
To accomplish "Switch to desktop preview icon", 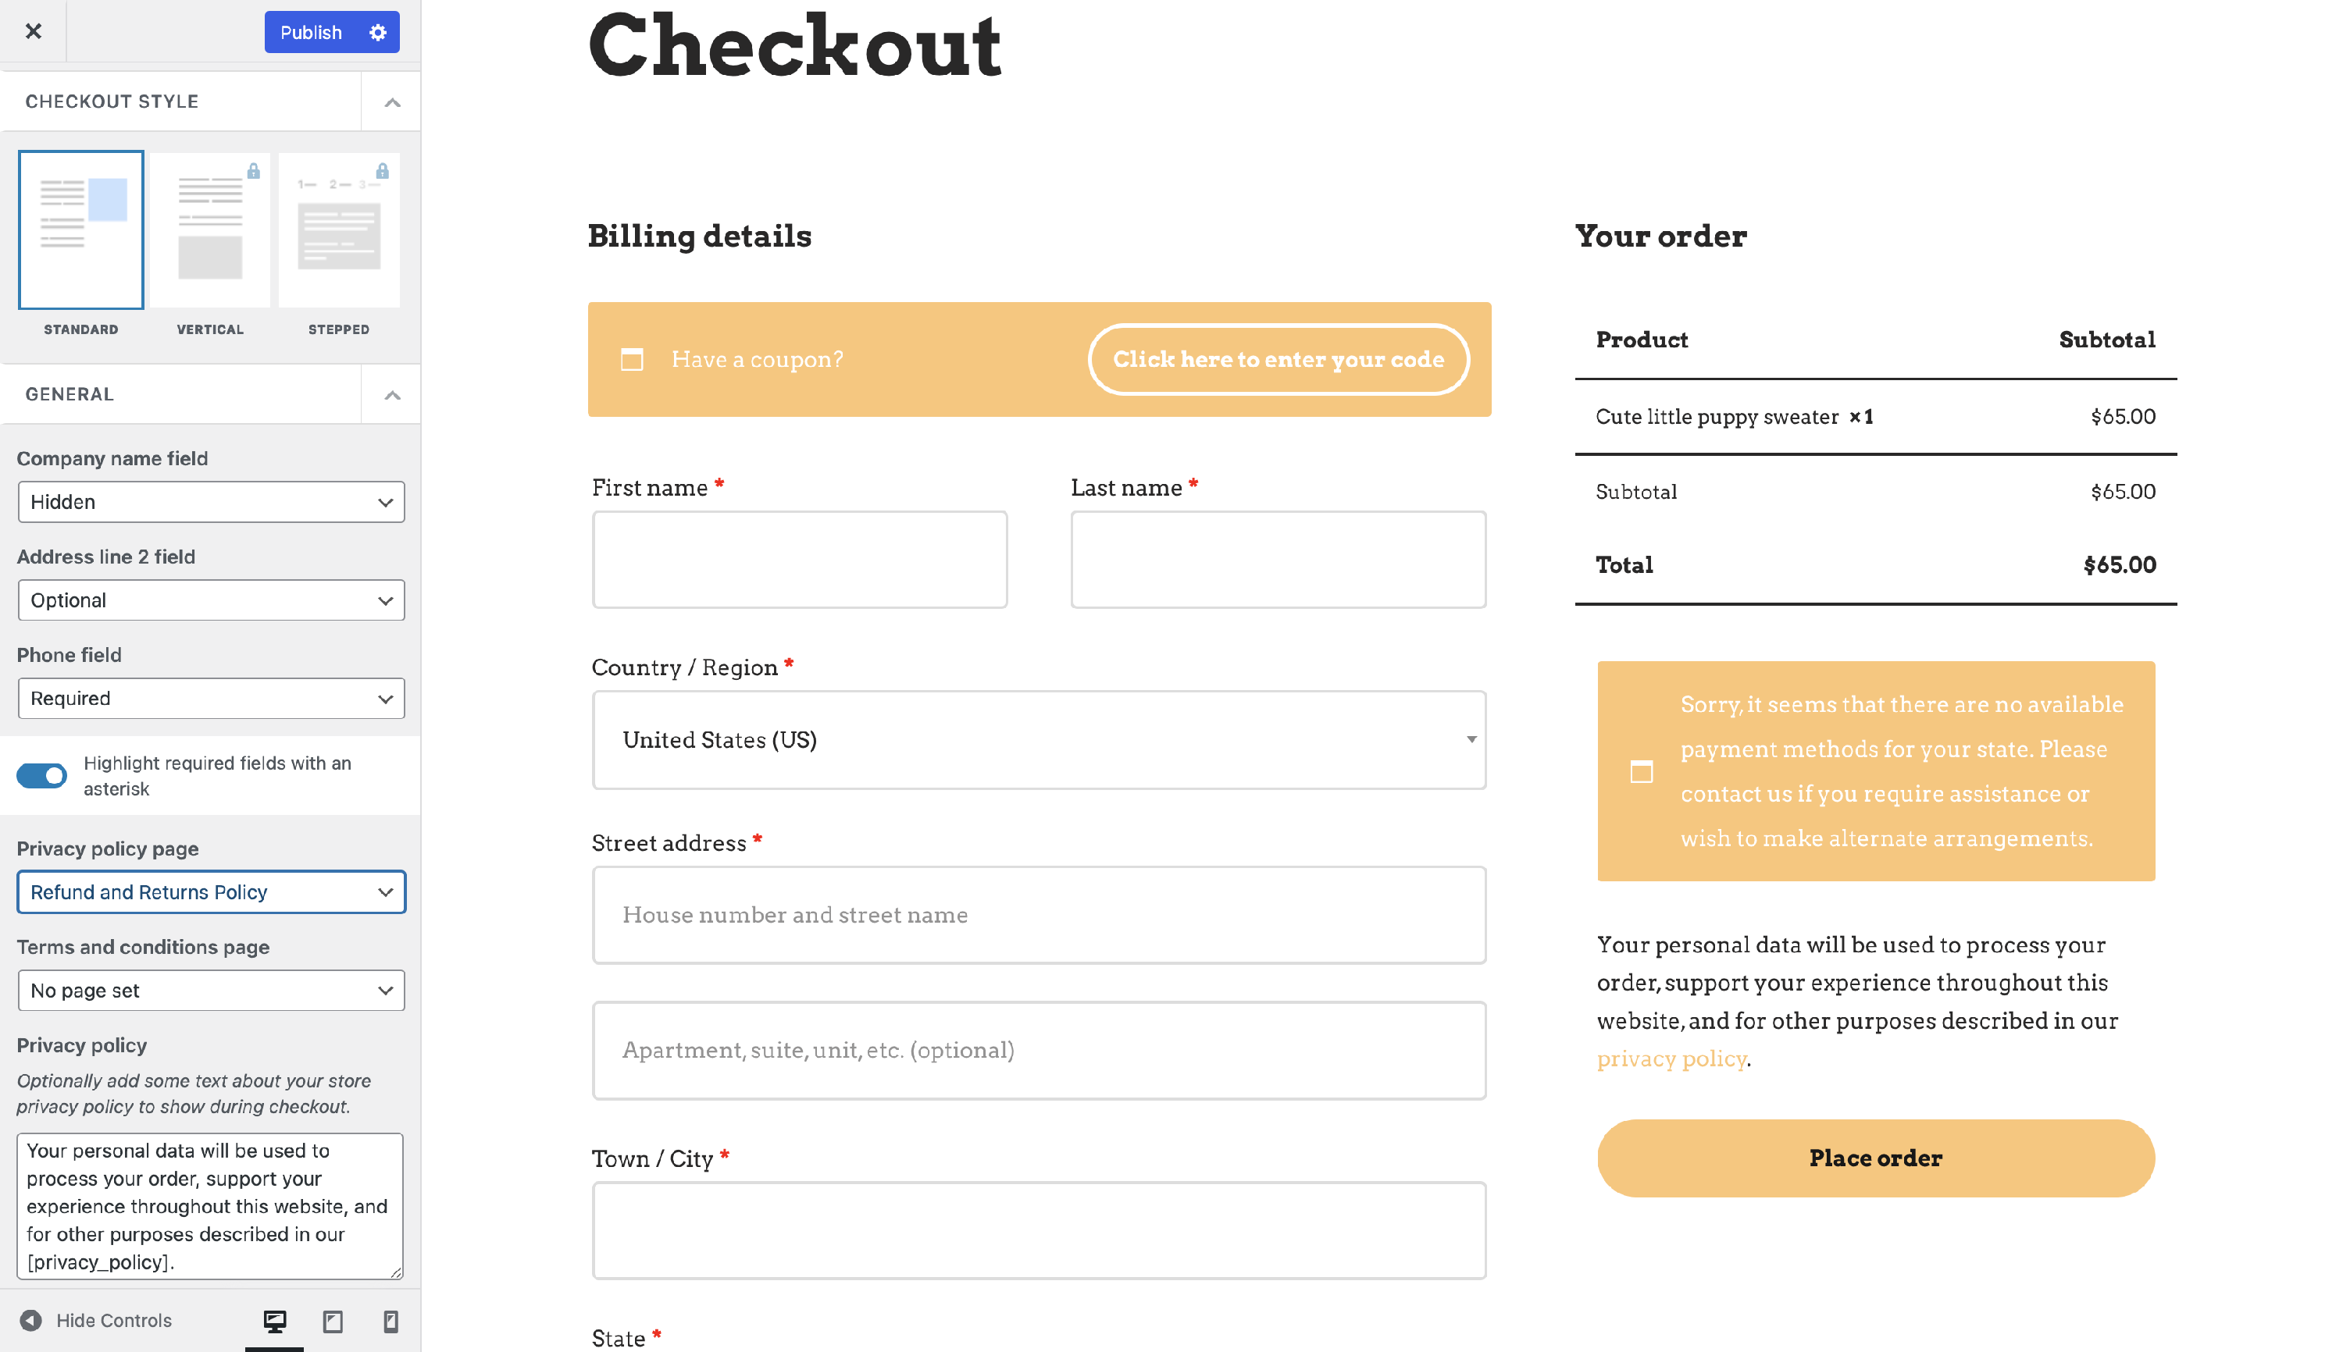I will 274,1321.
